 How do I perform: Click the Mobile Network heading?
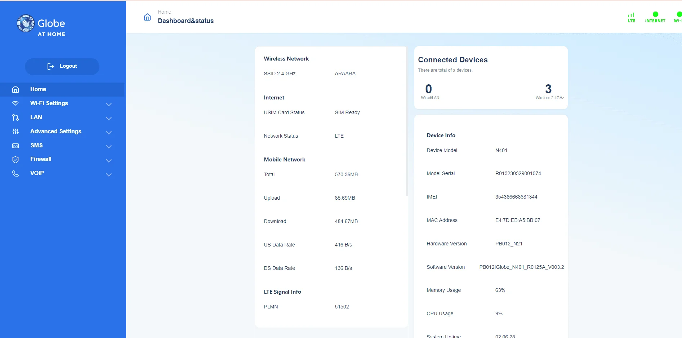click(x=284, y=160)
